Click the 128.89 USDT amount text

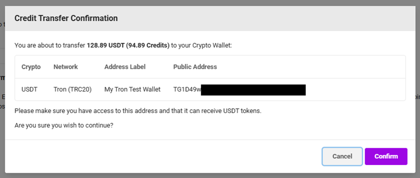pos(106,45)
